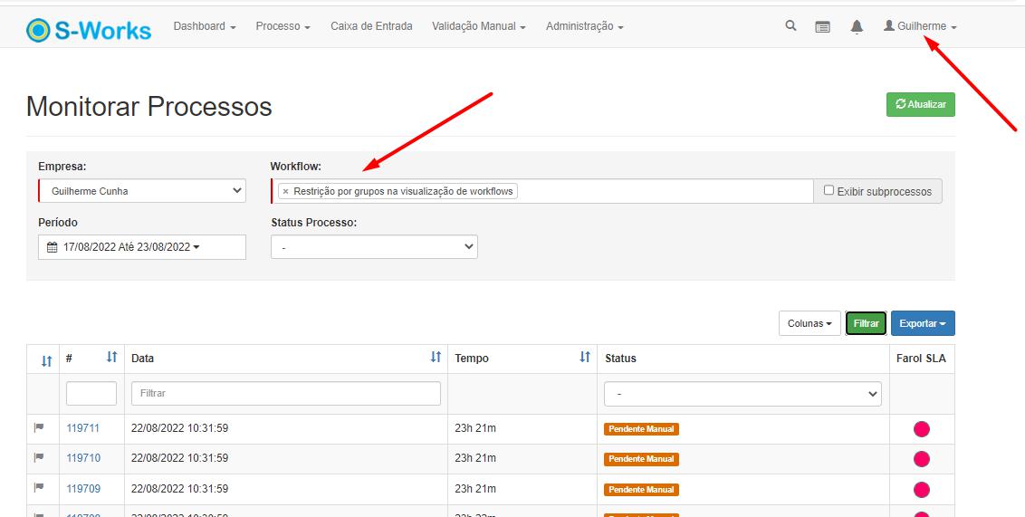Remove the selected workflow tag with x
This screenshot has width=1025, height=517.
click(285, 191)
